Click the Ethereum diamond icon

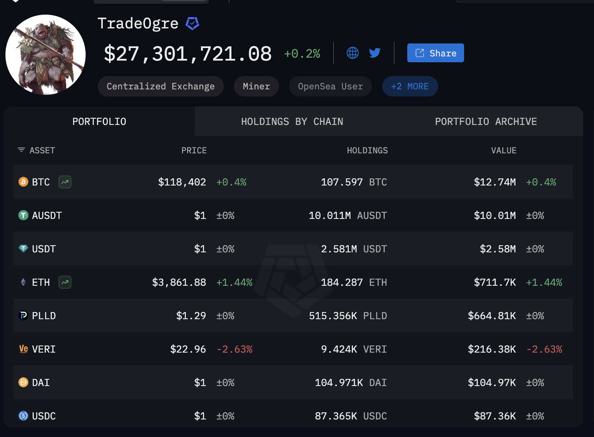(x=23, y=282)
